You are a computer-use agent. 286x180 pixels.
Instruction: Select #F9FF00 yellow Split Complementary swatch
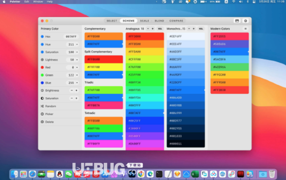coord(103,67)
